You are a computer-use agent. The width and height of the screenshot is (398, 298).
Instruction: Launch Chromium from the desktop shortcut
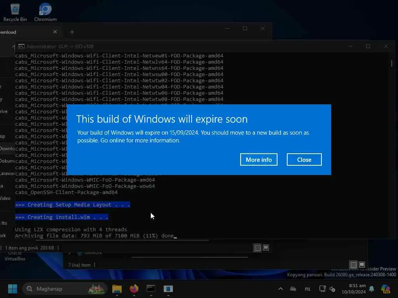tap(45, 13)
